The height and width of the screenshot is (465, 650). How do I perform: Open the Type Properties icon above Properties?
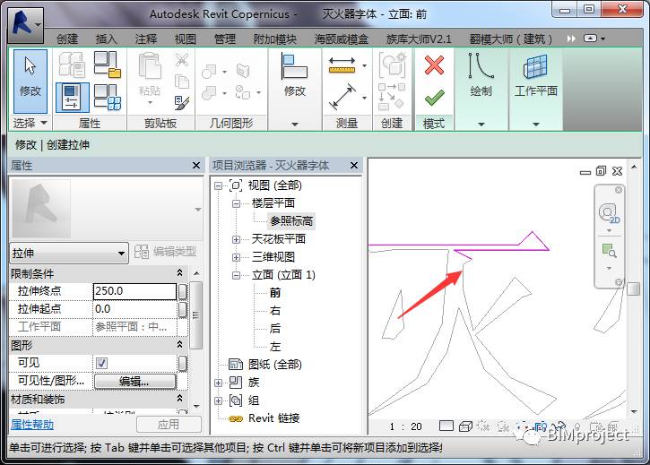[x=72, y=65]
